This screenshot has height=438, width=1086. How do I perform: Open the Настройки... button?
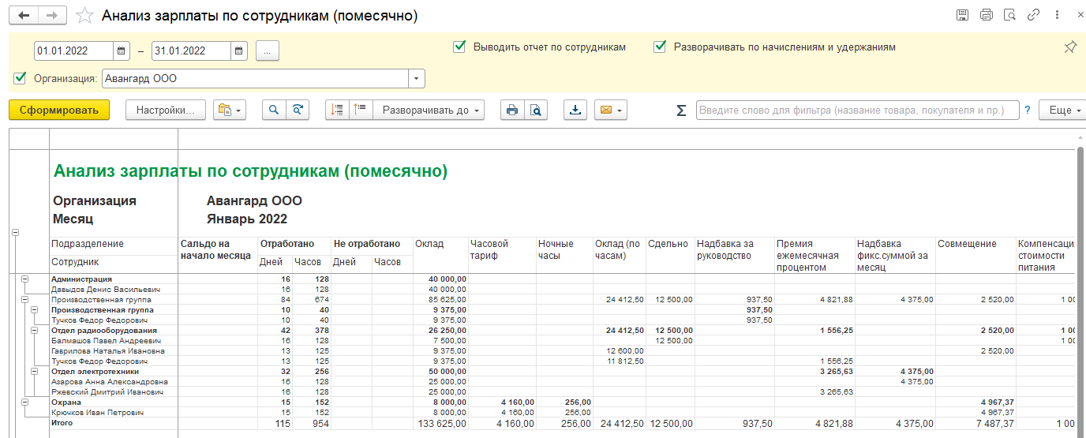pos(166,110)
